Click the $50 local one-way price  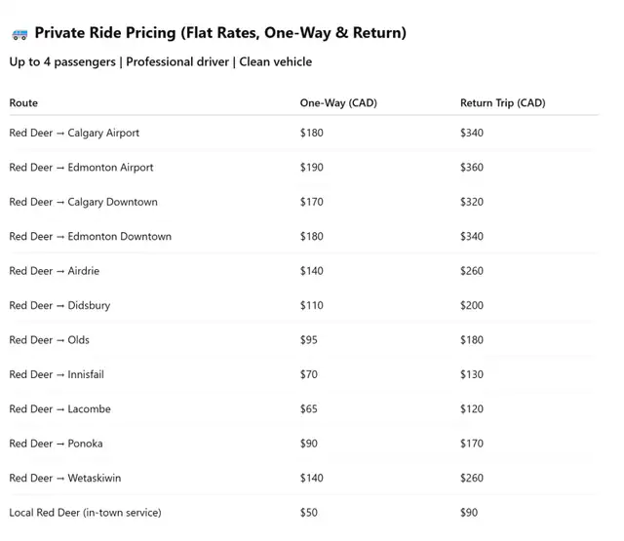tap(309, 513)
